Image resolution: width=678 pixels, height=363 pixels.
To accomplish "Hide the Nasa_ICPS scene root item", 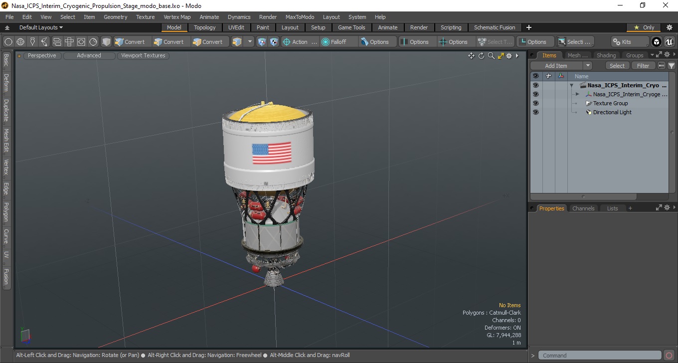I will coord(535,85).
